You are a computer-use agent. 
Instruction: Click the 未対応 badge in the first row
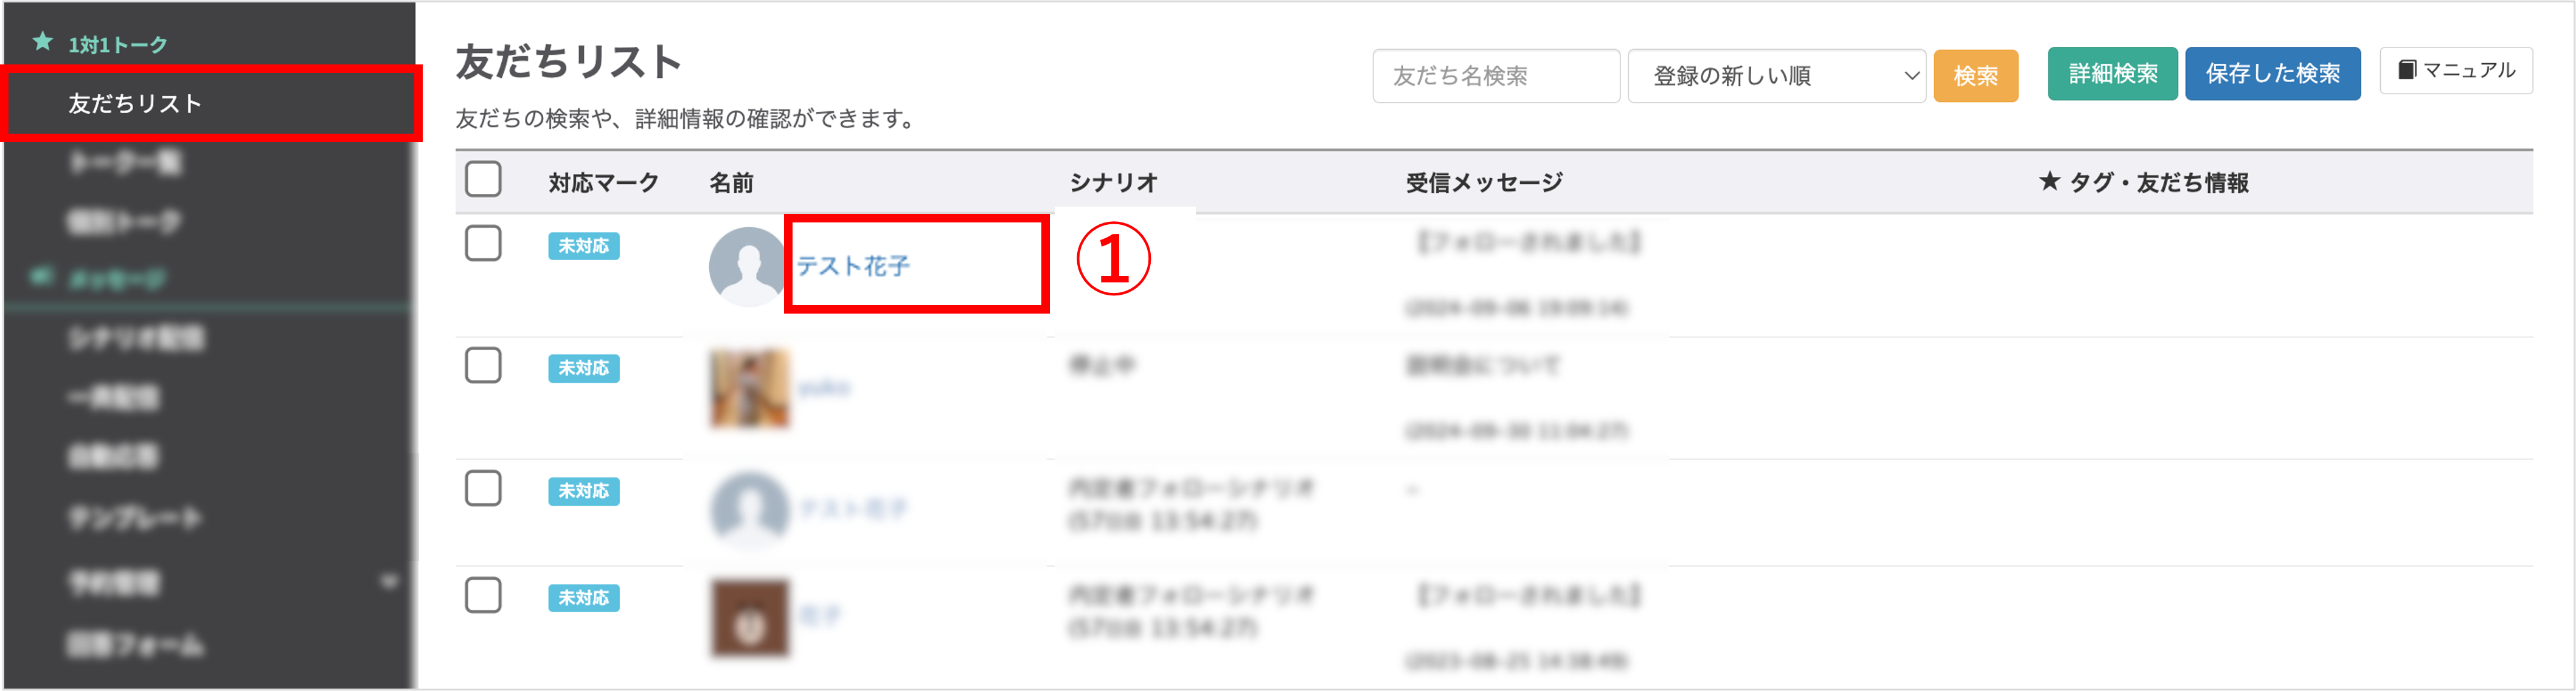(583, 246)
